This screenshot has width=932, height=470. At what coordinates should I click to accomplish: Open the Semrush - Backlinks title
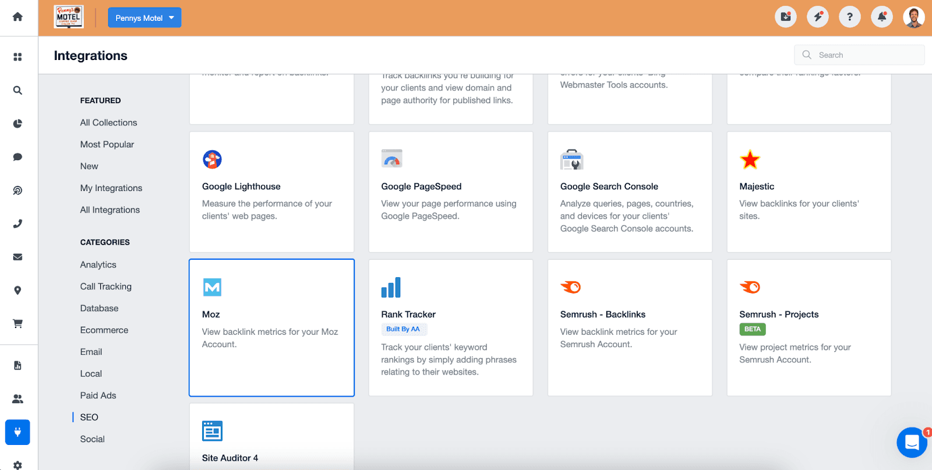[603, 314]
